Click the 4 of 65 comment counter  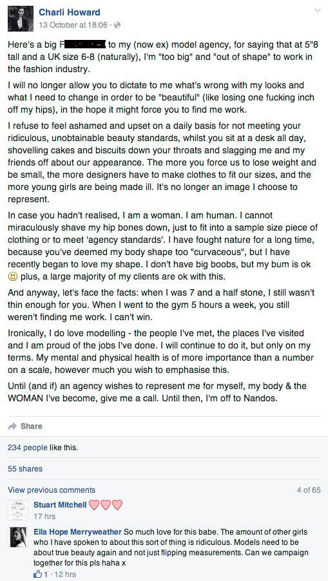309,490
